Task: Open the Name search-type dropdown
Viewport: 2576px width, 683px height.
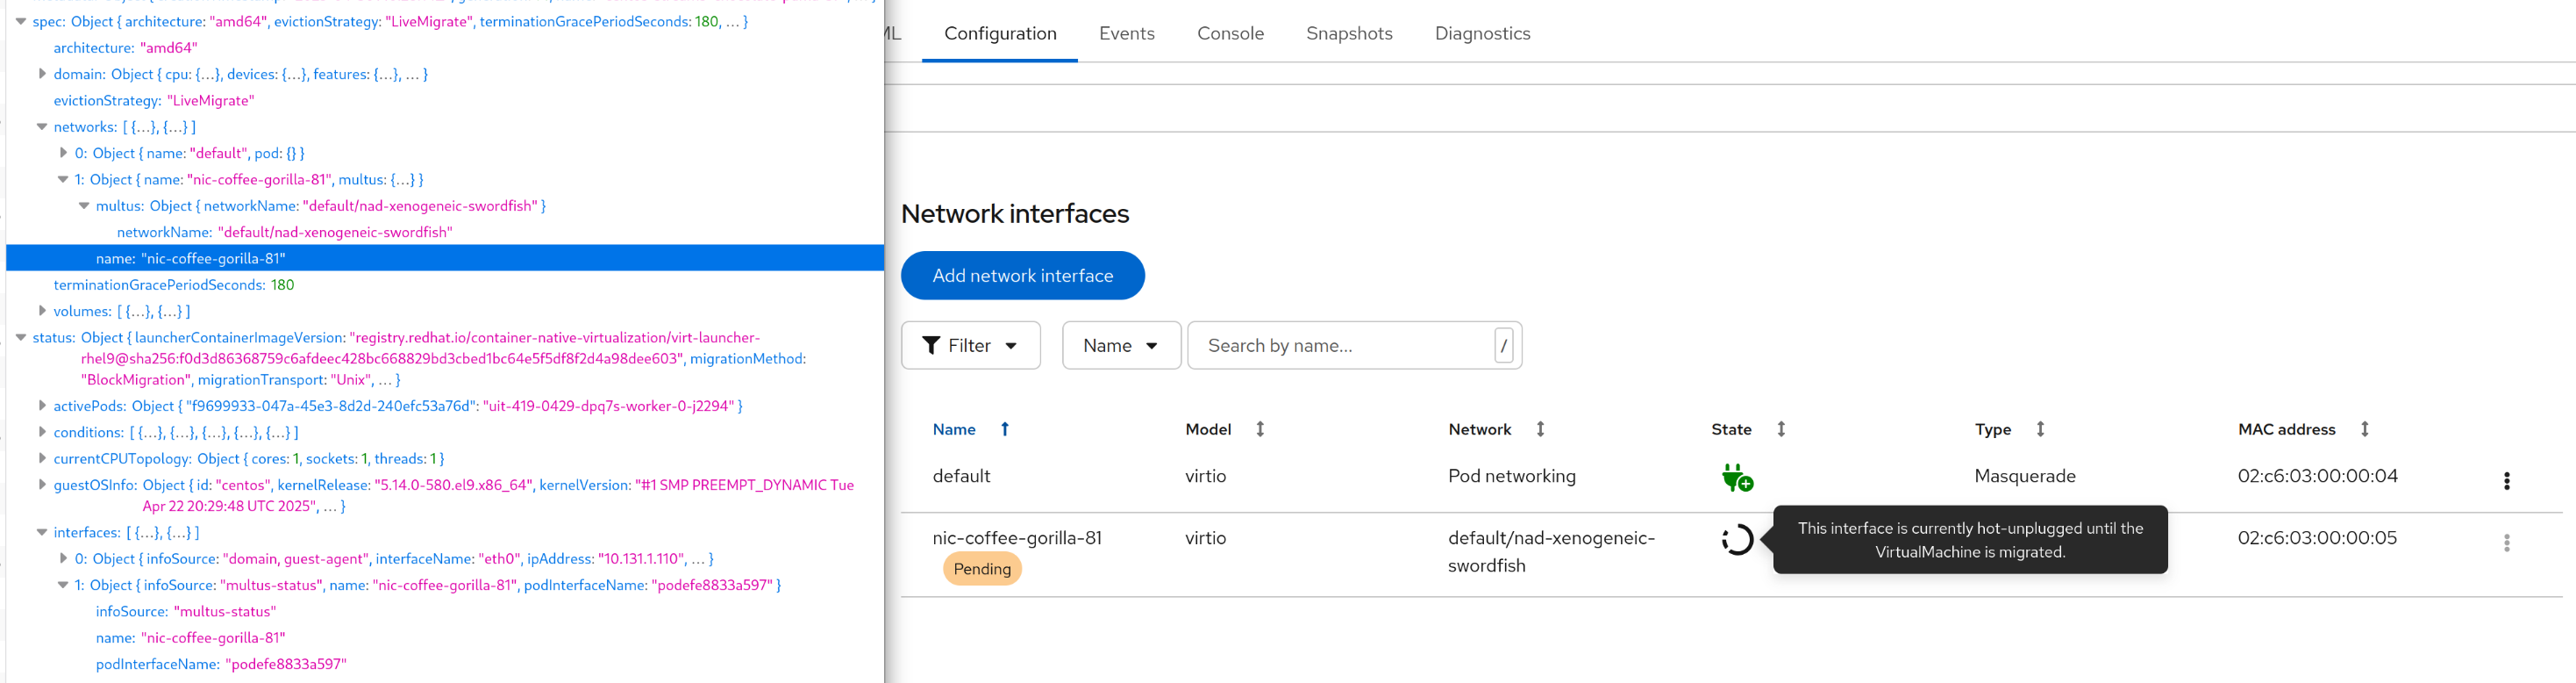Action: click(x=1120, y=346)
